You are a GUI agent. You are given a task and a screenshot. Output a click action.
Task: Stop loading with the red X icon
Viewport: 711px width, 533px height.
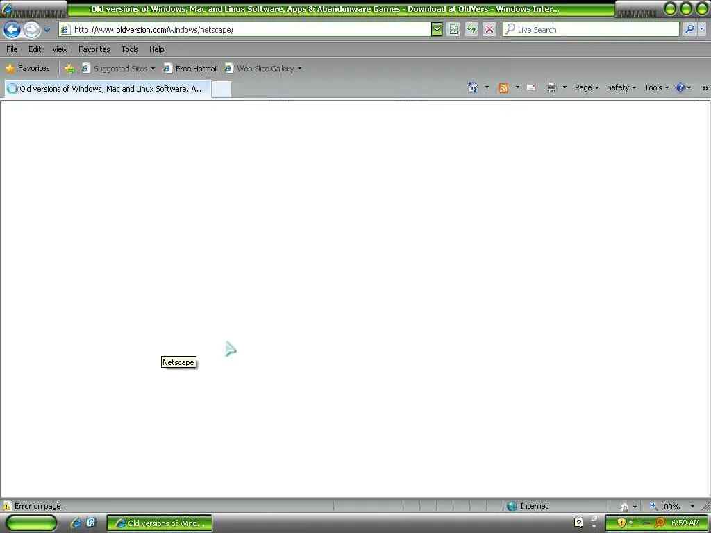tap(490, 30)
